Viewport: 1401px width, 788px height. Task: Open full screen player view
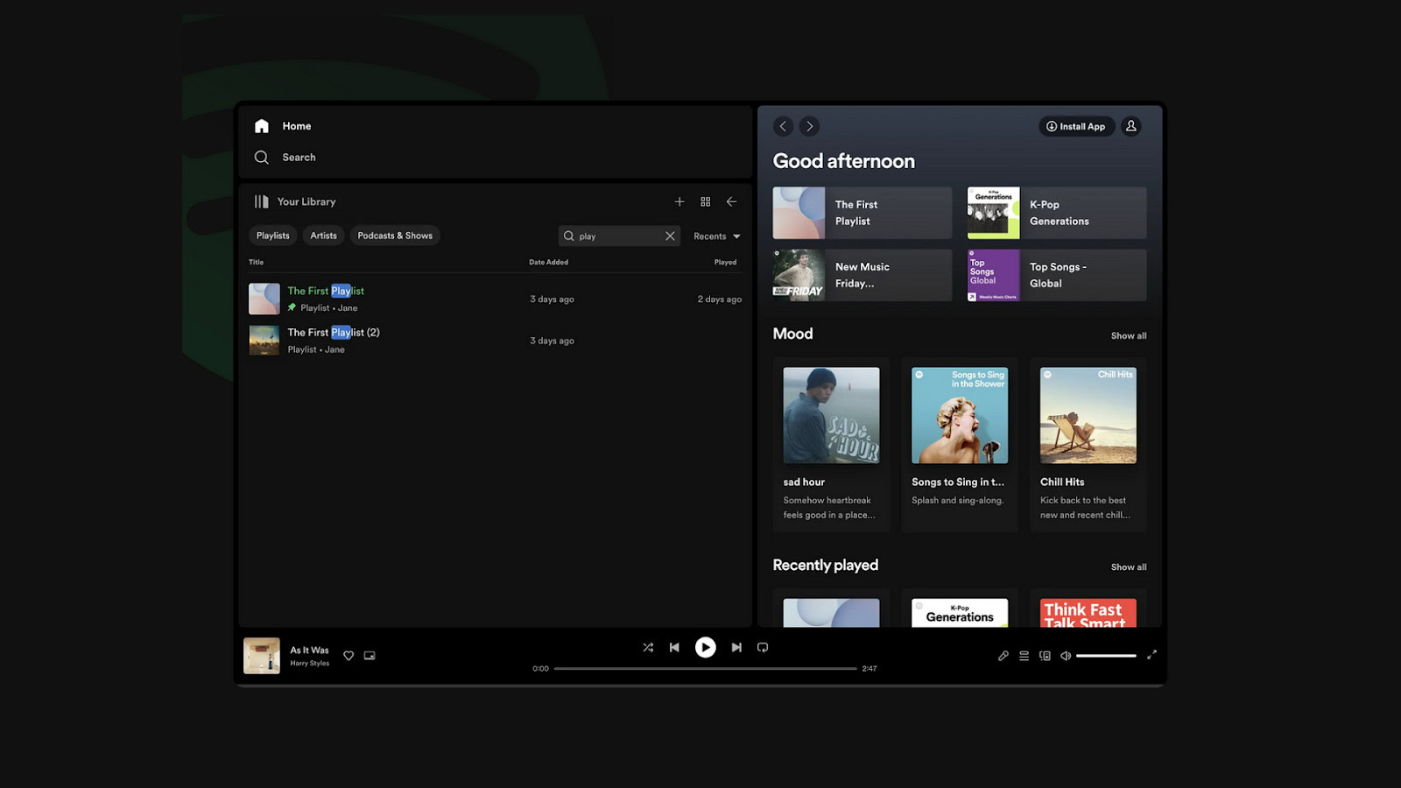click(1151, 654)
